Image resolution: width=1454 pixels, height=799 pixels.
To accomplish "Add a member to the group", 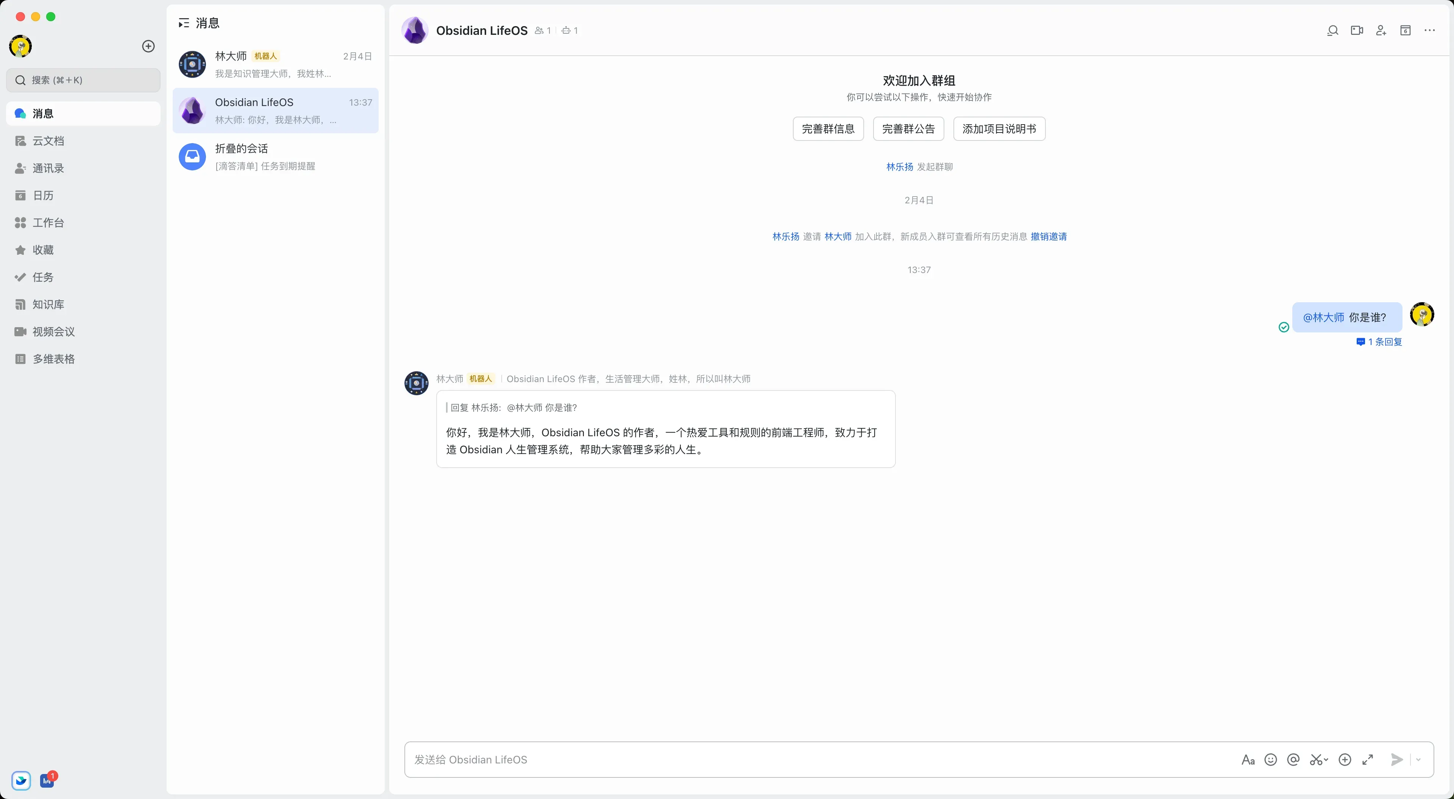I will pos(1381,31).
